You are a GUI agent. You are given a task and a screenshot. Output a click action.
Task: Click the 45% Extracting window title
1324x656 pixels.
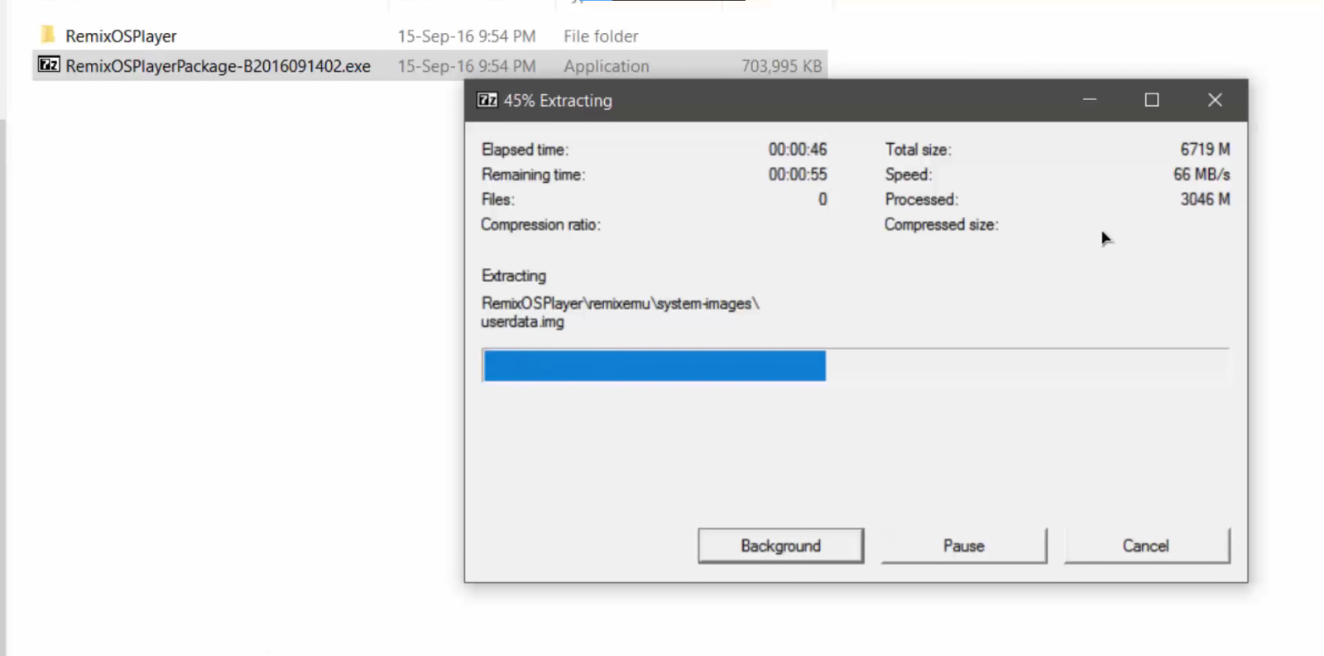coord(558,100)
